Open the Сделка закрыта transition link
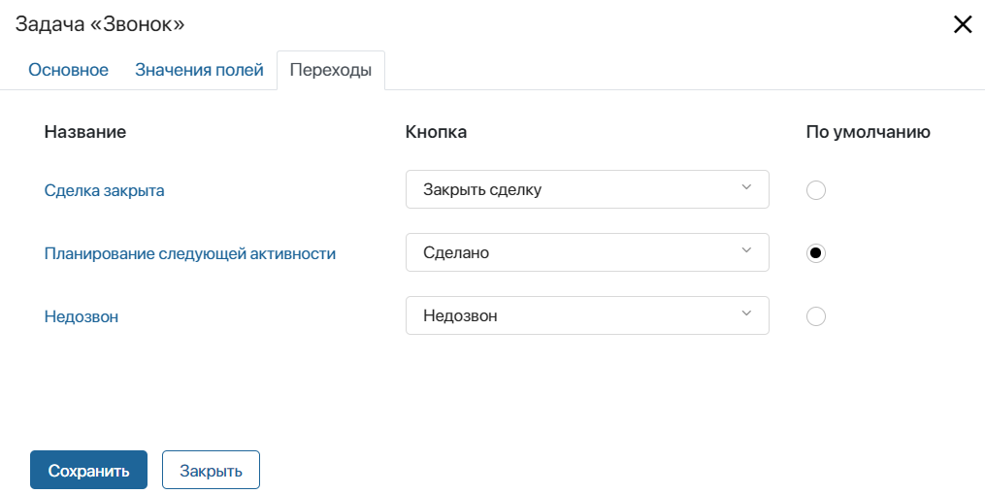Viewport: 985px width, 494px height. tap(104, 190)
